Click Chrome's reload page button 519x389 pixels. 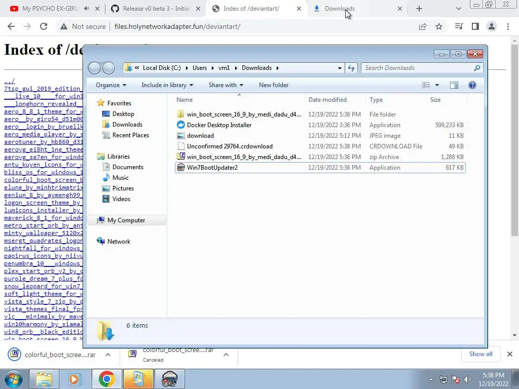[44, 26]
